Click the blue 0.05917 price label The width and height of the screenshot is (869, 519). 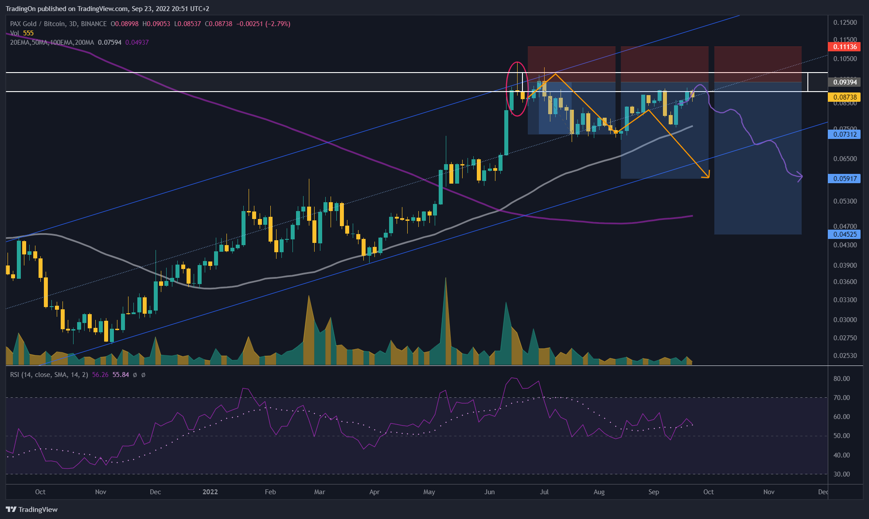coord(844,178)
